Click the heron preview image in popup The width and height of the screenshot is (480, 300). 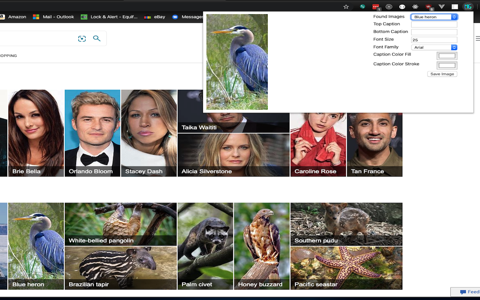[237, 62]
